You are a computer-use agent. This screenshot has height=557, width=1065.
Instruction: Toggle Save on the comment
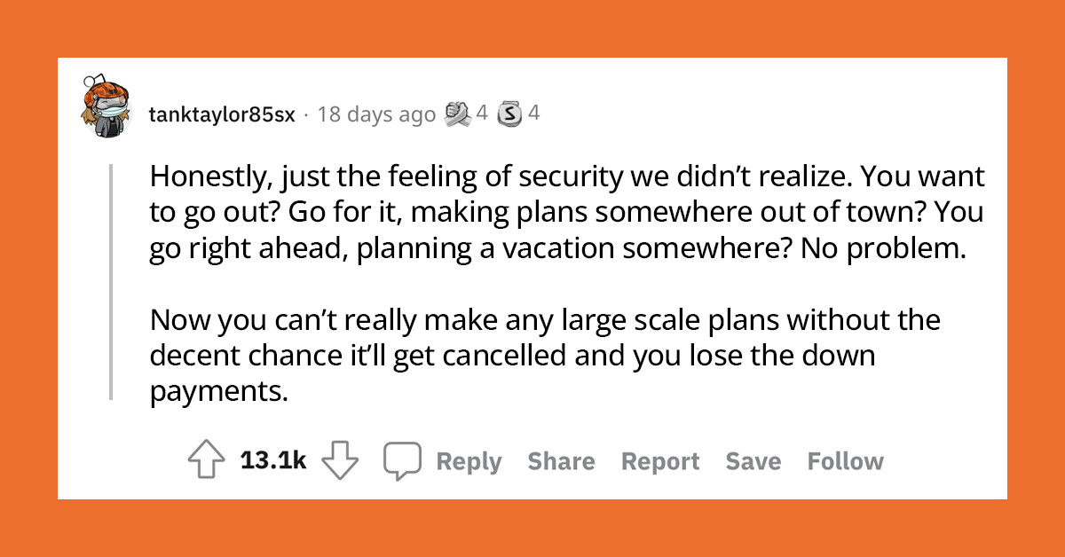pos(753,460)
